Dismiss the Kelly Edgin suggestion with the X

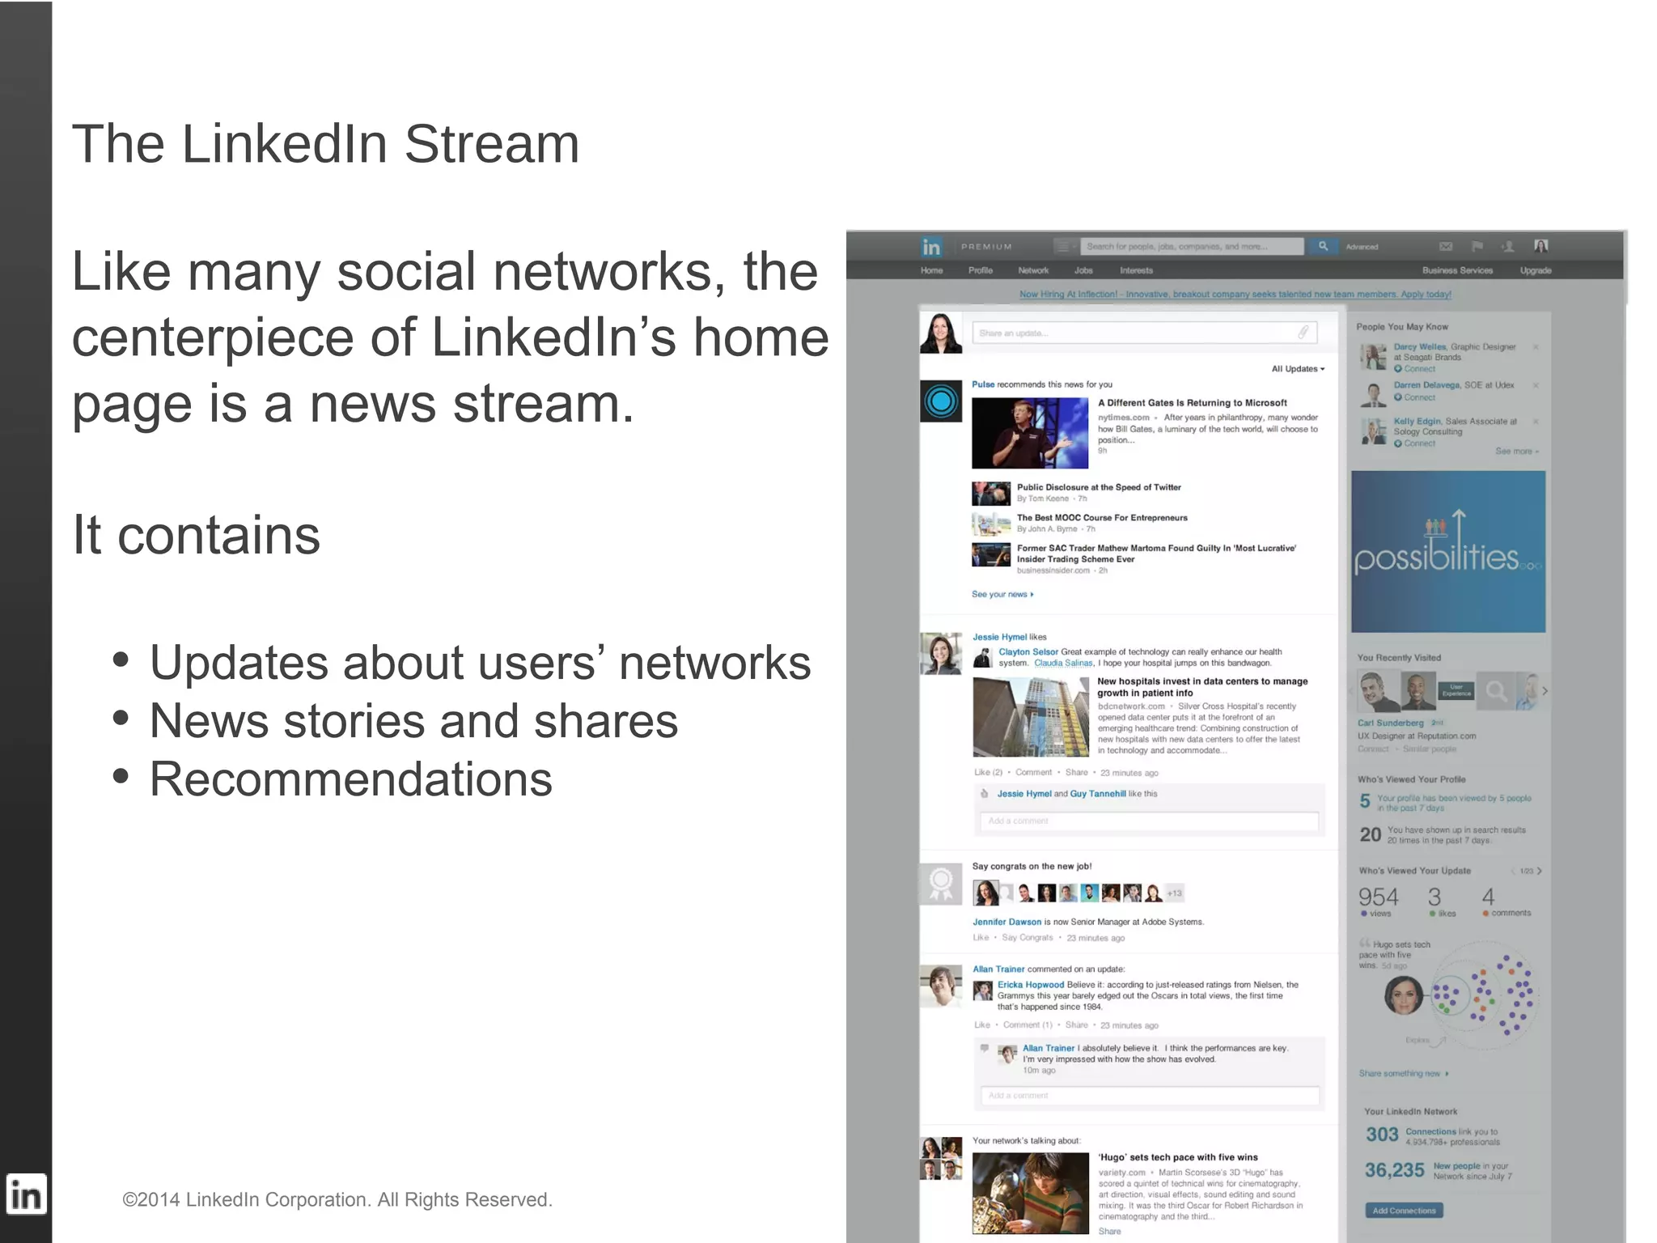tap(1536, 421)
